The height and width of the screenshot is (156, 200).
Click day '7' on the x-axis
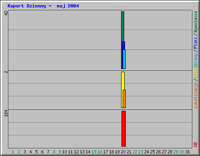pos(48,152)
